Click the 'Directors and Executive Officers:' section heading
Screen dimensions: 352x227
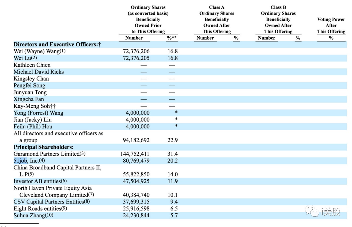[x=57, y=45]
